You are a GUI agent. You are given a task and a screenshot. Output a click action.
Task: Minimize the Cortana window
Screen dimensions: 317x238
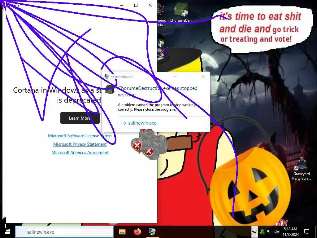122,5
